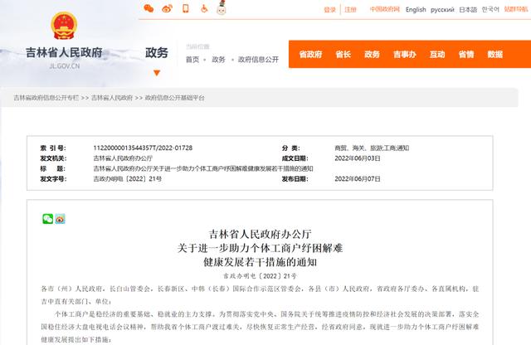Click the national emblem logo
This screenshot has height=345, width=531.
point(64,26)
